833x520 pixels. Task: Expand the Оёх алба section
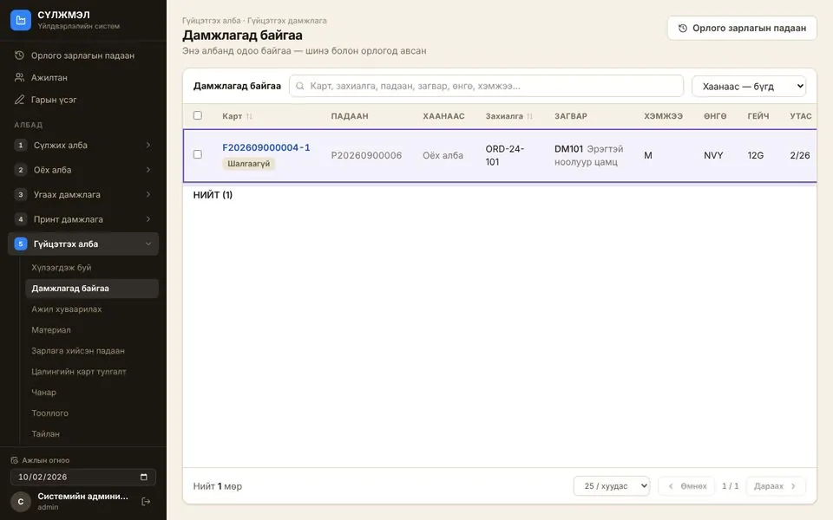148,170
